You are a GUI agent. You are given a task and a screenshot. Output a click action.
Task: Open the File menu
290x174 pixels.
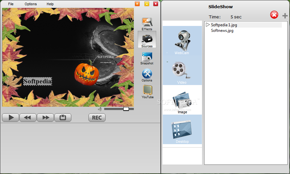click(11, 4)
